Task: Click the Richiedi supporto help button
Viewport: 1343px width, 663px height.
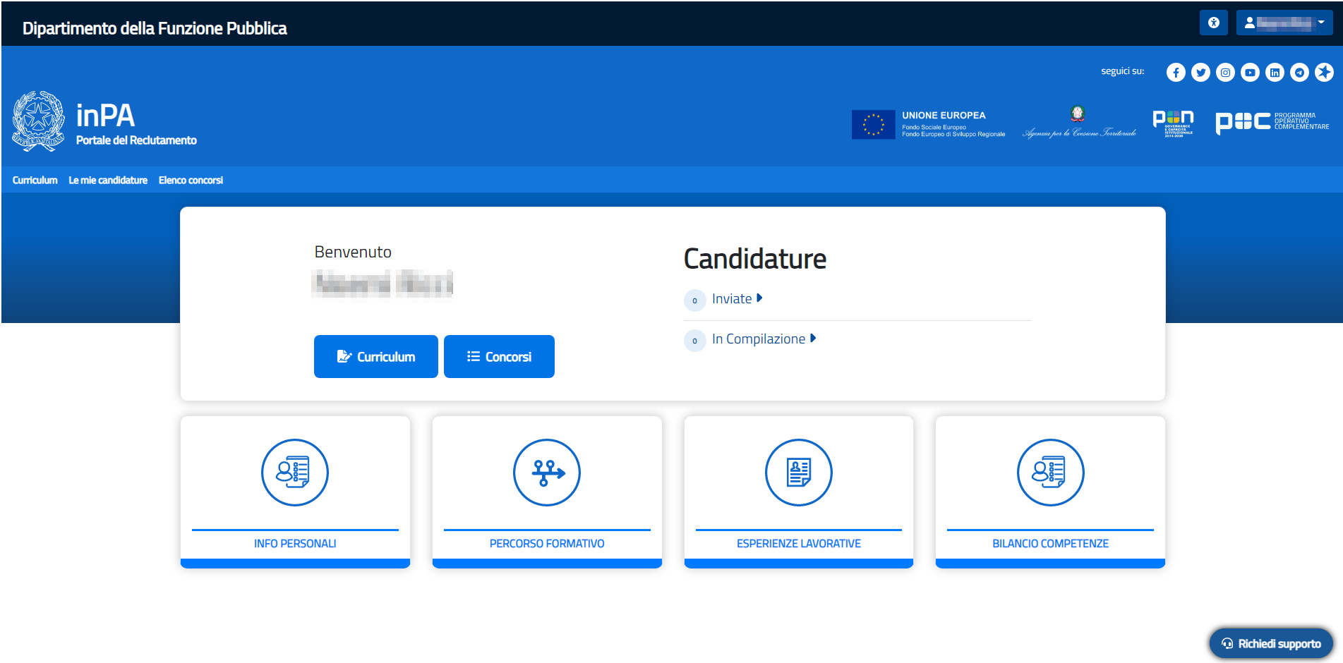Action: (x=1271, y=643)
